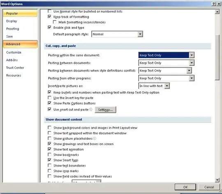222x194 pixels.
Task: Click the info icon beside Show picture placeholders
Action: coord(95,139)
